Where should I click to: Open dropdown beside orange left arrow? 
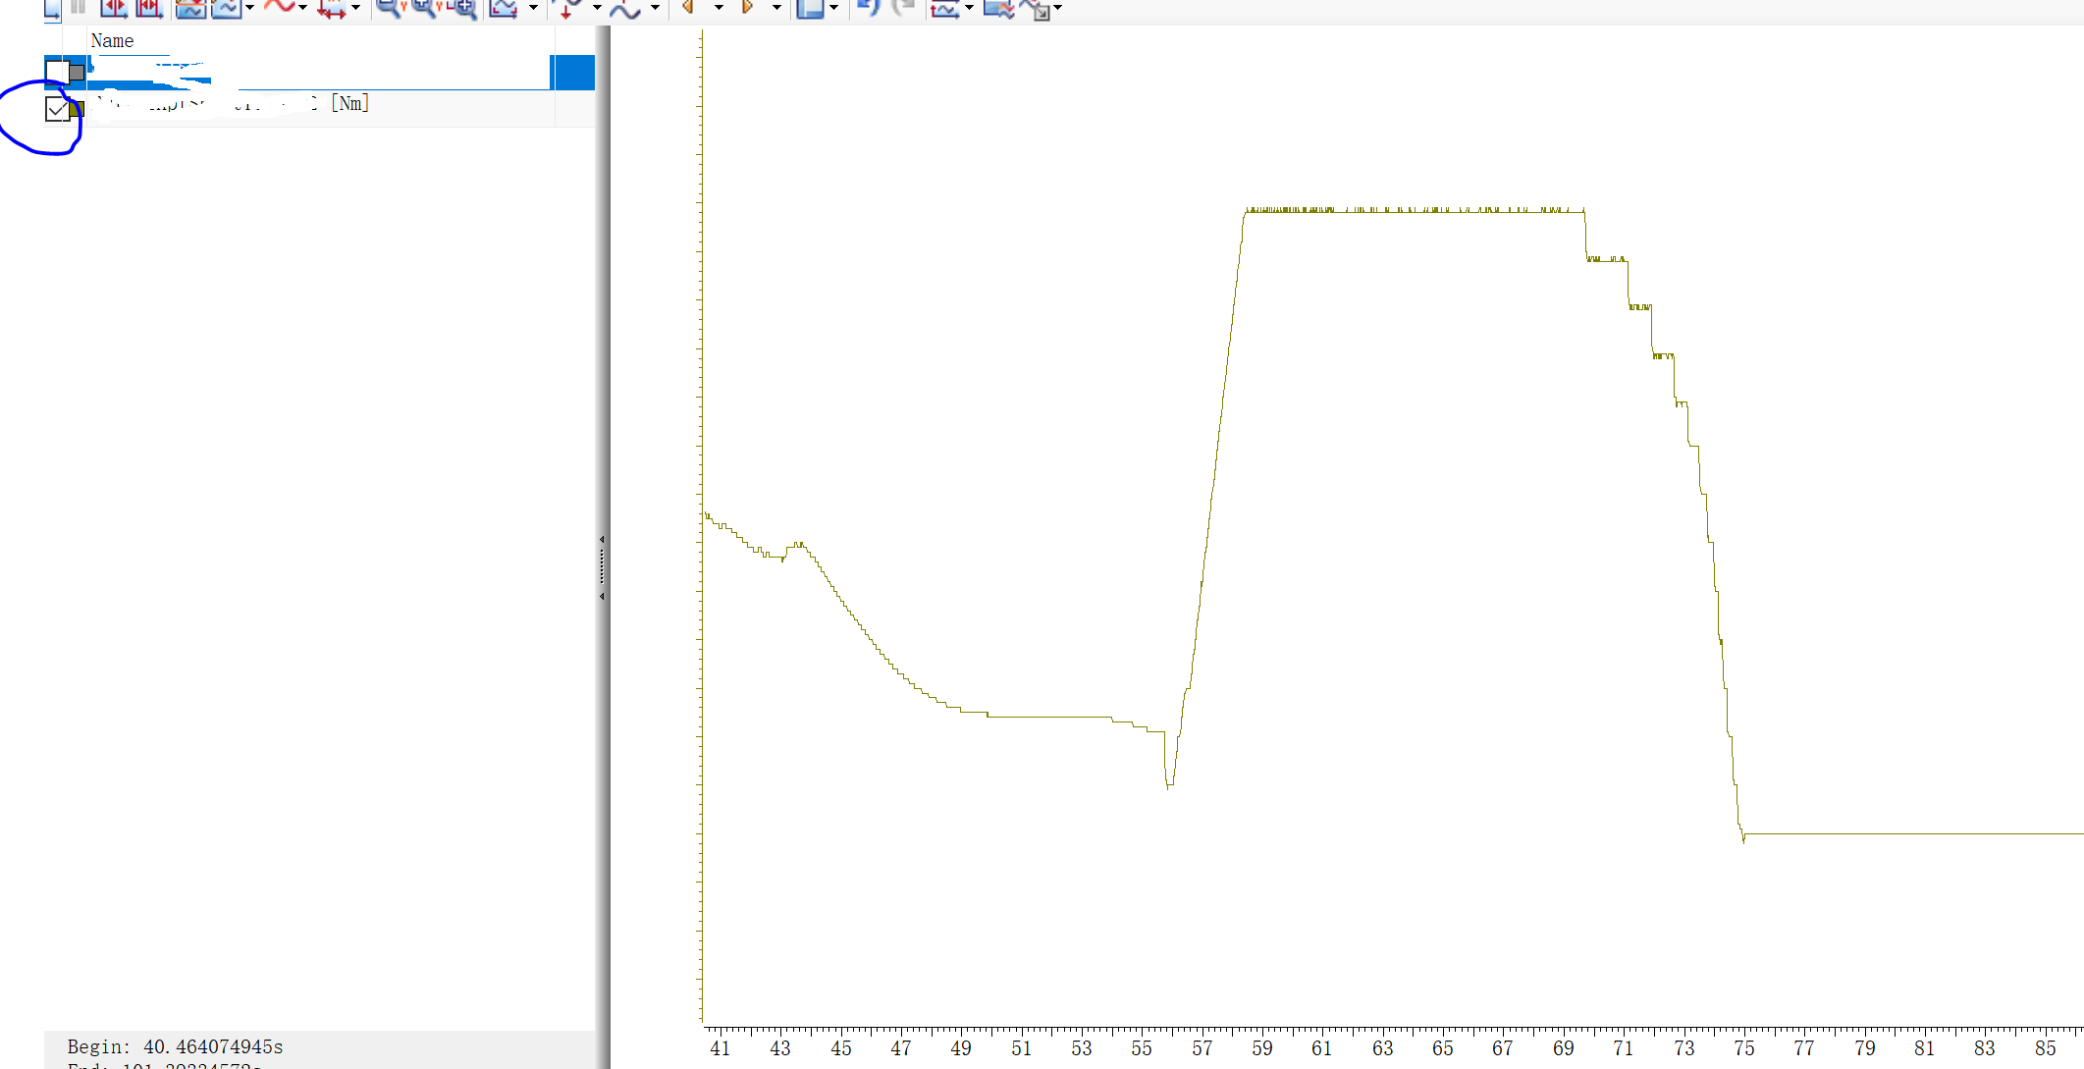719,8
